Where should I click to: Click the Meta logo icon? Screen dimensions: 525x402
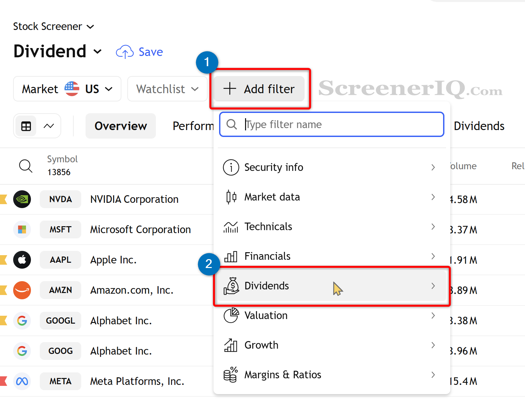pos(22,381)
